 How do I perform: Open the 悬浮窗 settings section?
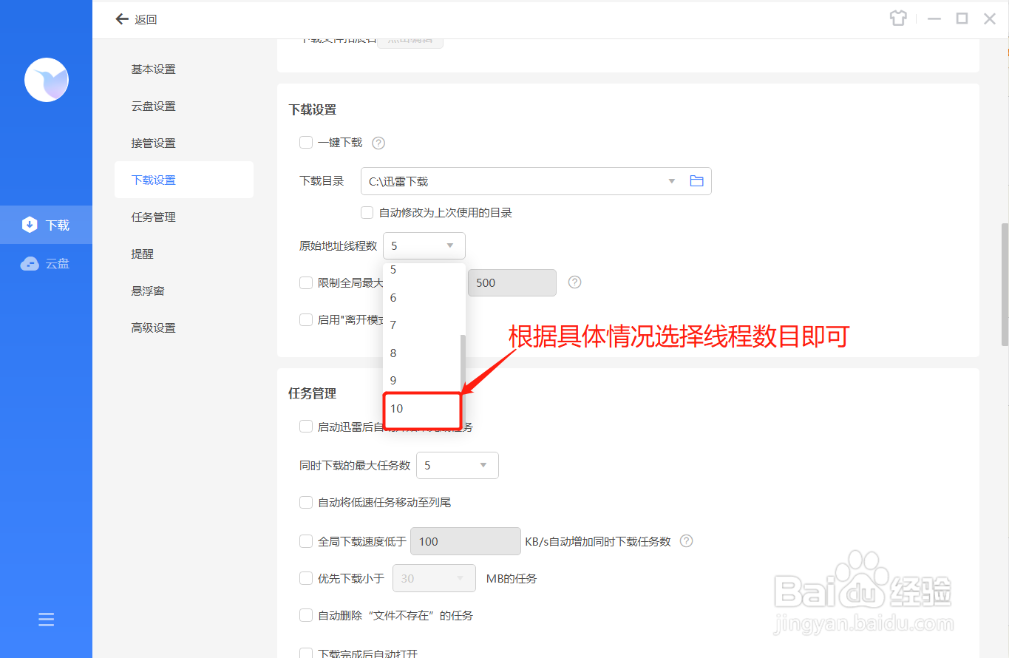tap(148, 291)
